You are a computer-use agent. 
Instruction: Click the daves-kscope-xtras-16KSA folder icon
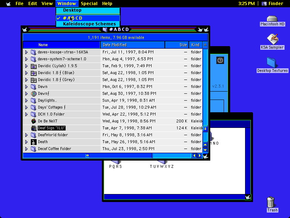[33, 52]
